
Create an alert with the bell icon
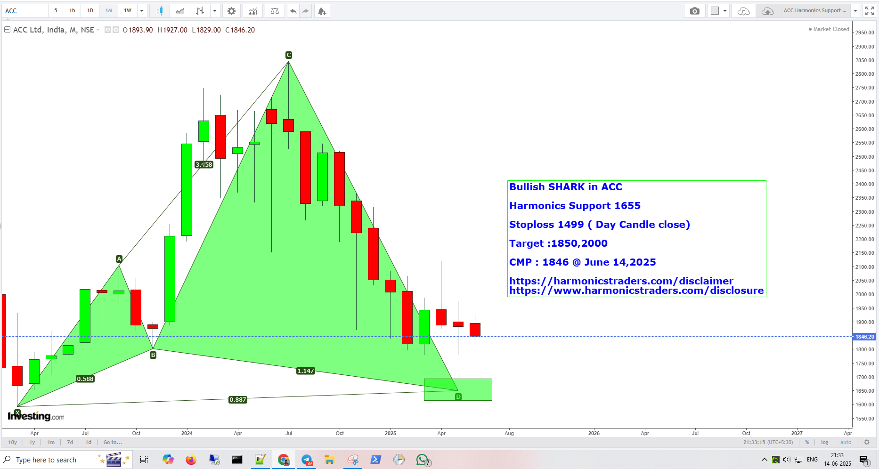pyautogui.click(x=322, y=10)
